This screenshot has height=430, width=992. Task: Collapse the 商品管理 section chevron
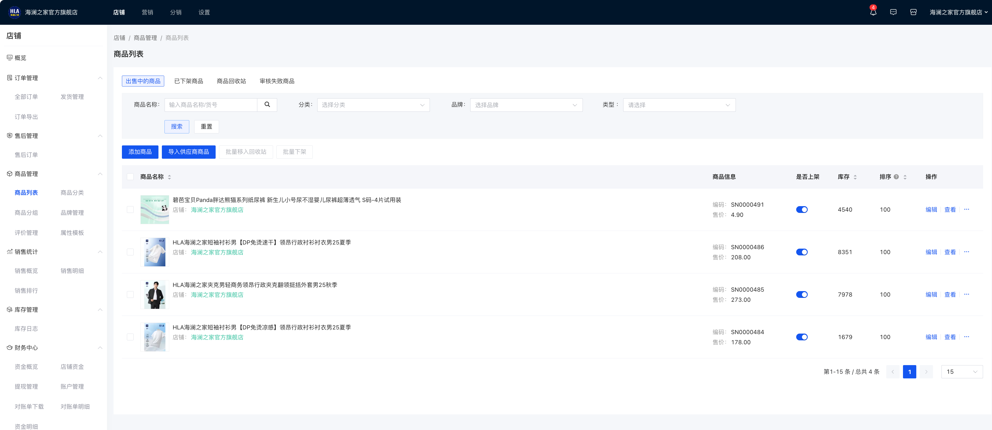(x=100, y=174)
